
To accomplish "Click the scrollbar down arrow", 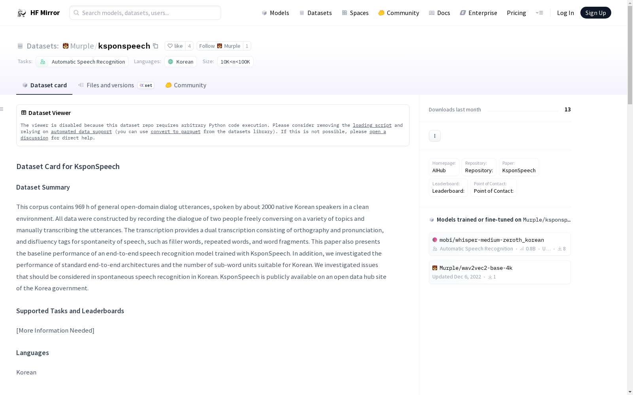I will point(630,391).
